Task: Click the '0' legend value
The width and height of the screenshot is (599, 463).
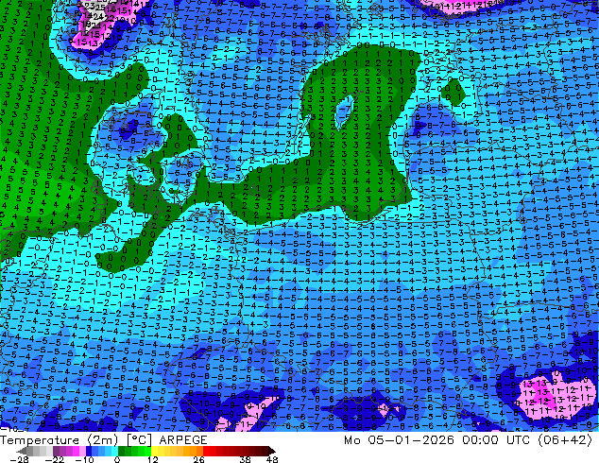Action: [117, 459]
